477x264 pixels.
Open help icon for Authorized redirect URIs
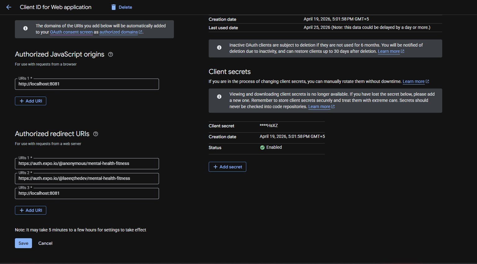(96, 134)
